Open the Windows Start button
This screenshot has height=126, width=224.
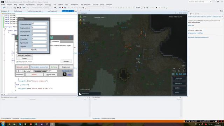(3, 124)
